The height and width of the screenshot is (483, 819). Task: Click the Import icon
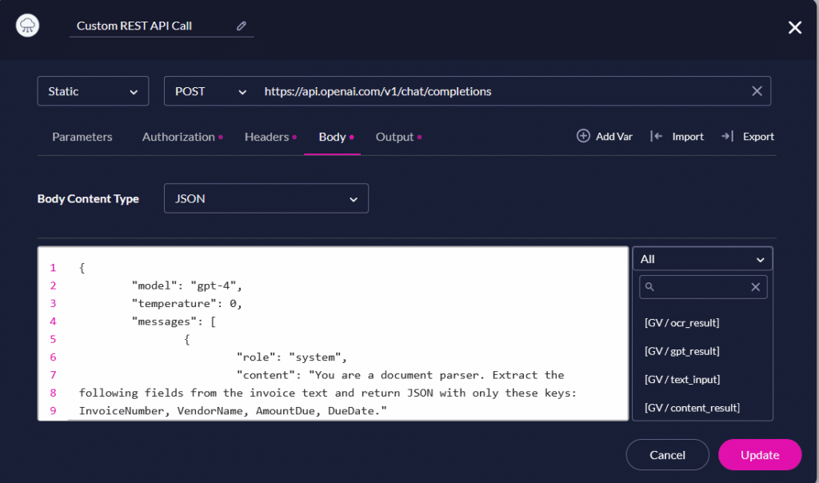[x=659, y=136]
